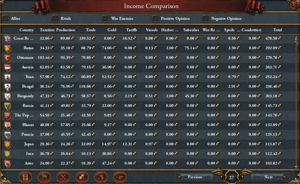Click the Ottomans crescent flag shield
This screenshot has width=300, height=184.
pyautogui.click(x=8, y=58)
